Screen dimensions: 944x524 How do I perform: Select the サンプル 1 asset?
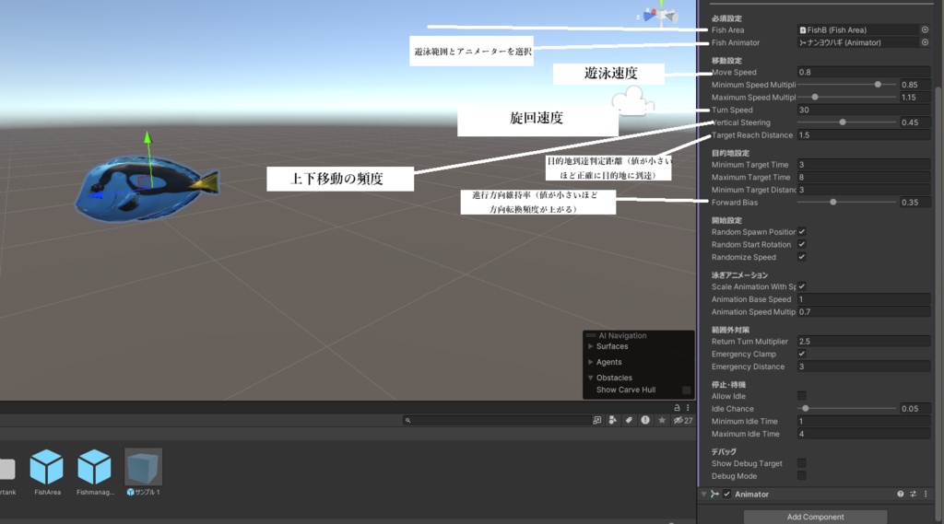143,472
